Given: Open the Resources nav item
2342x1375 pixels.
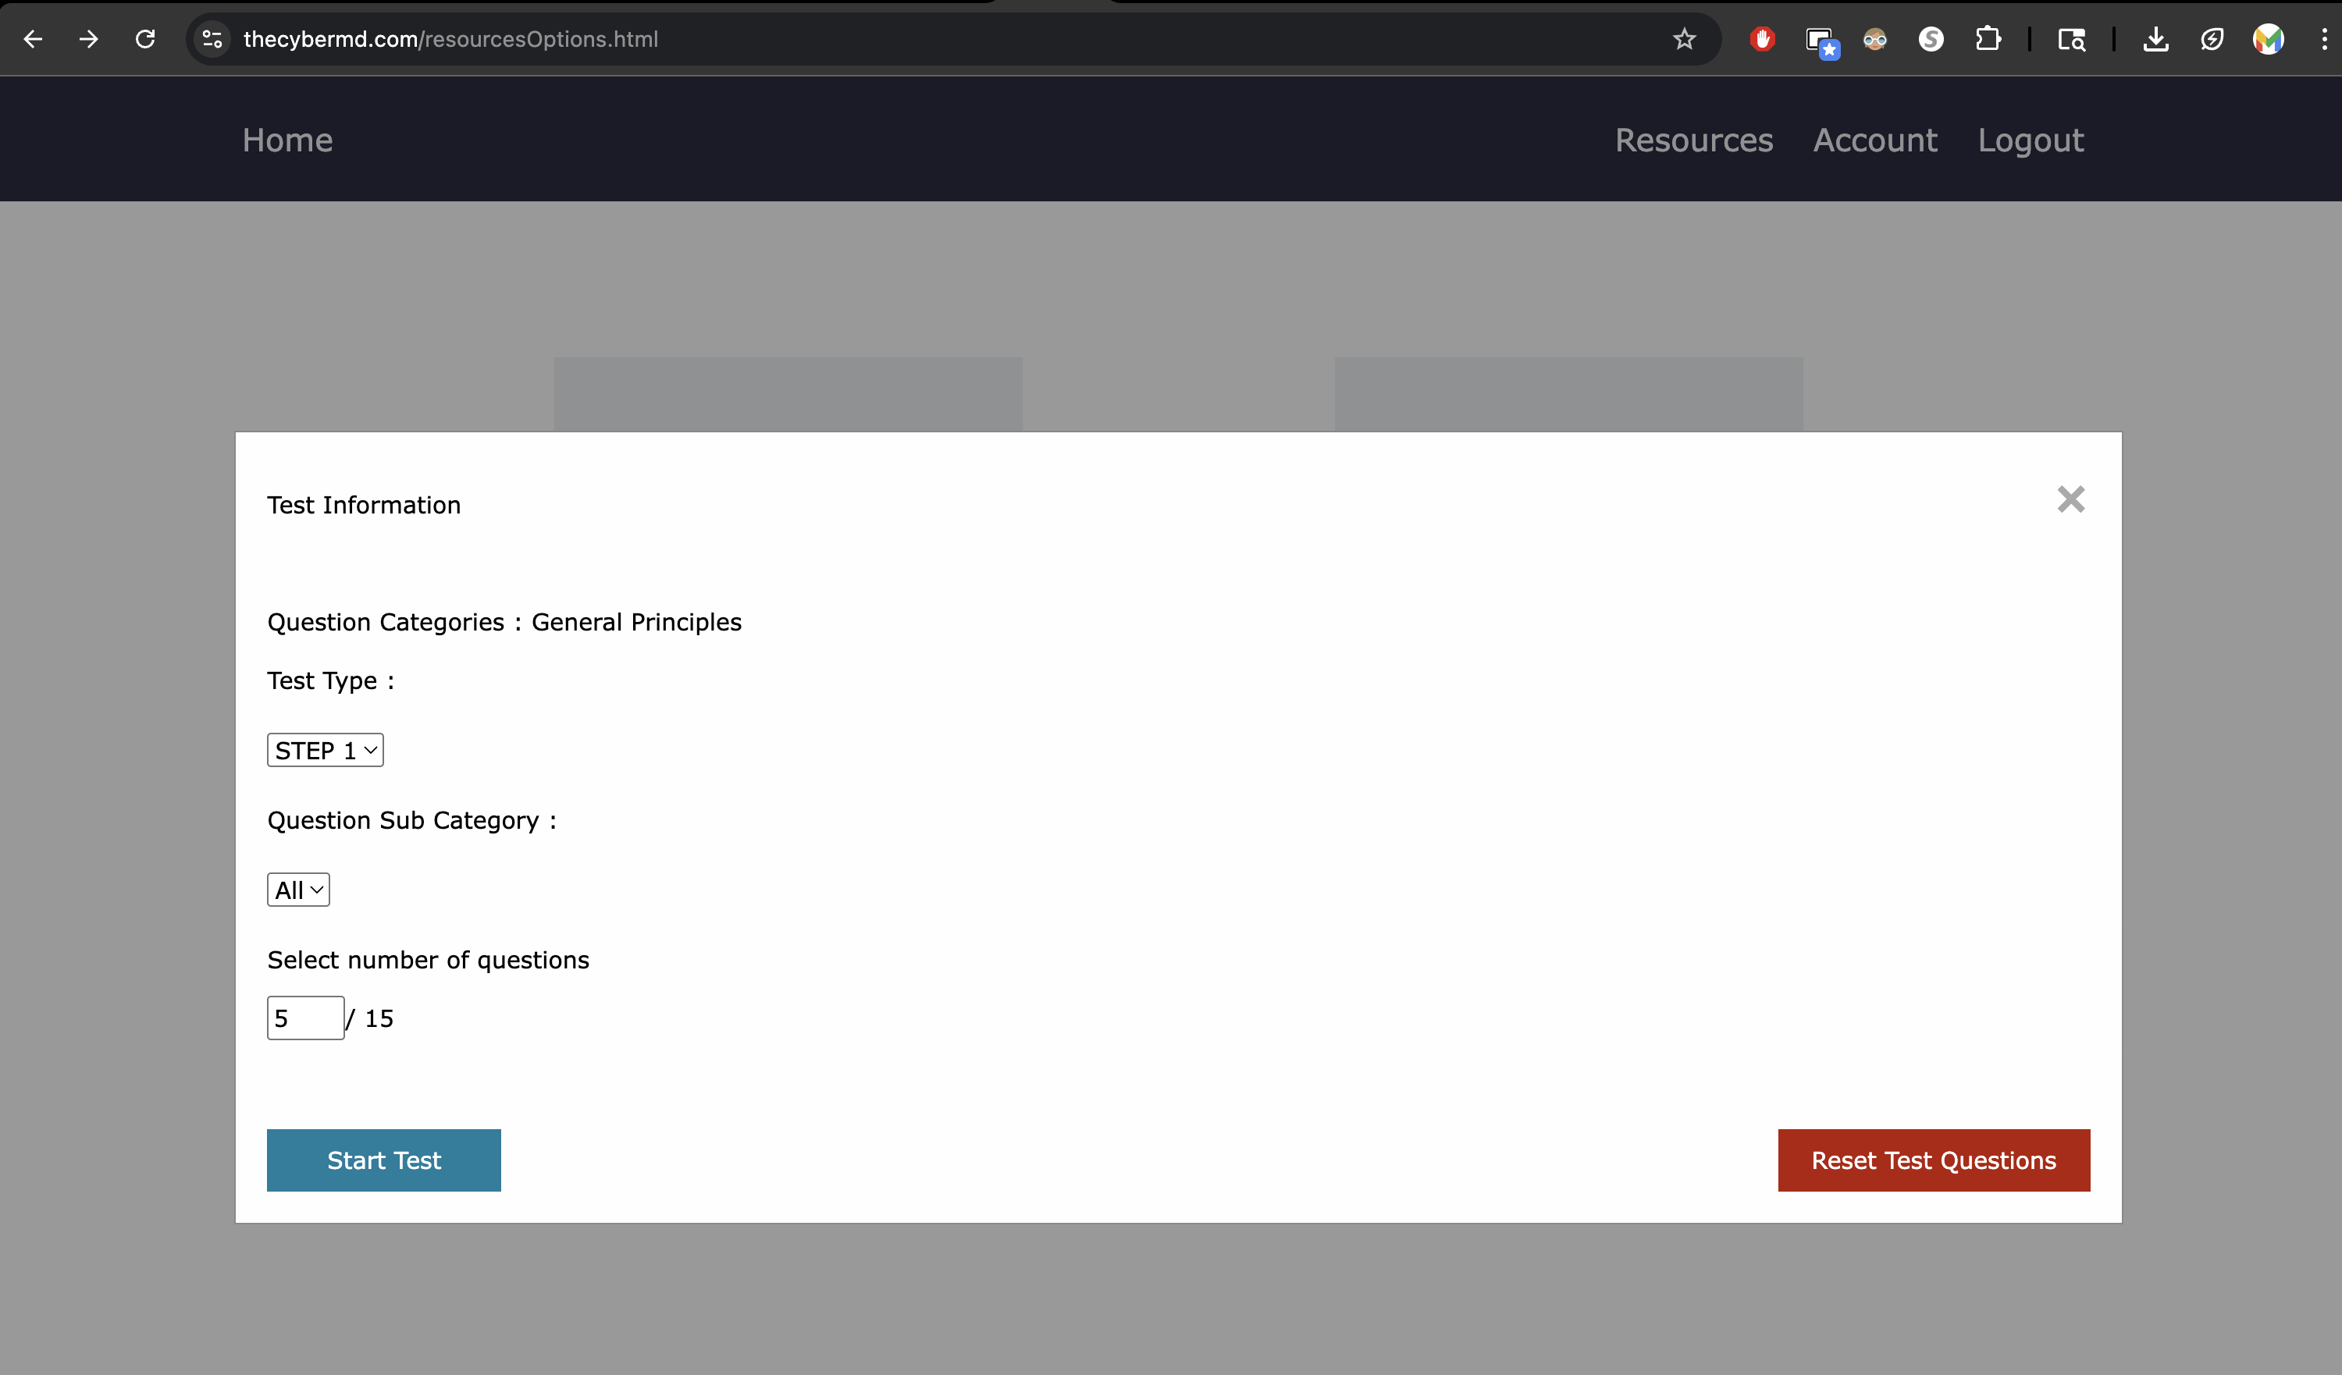Looking at the screenshot, I should point(1693,140).
